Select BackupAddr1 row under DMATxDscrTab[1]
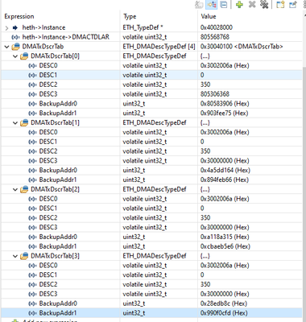This screenshot has height=322, width=306. click(151, 180)
